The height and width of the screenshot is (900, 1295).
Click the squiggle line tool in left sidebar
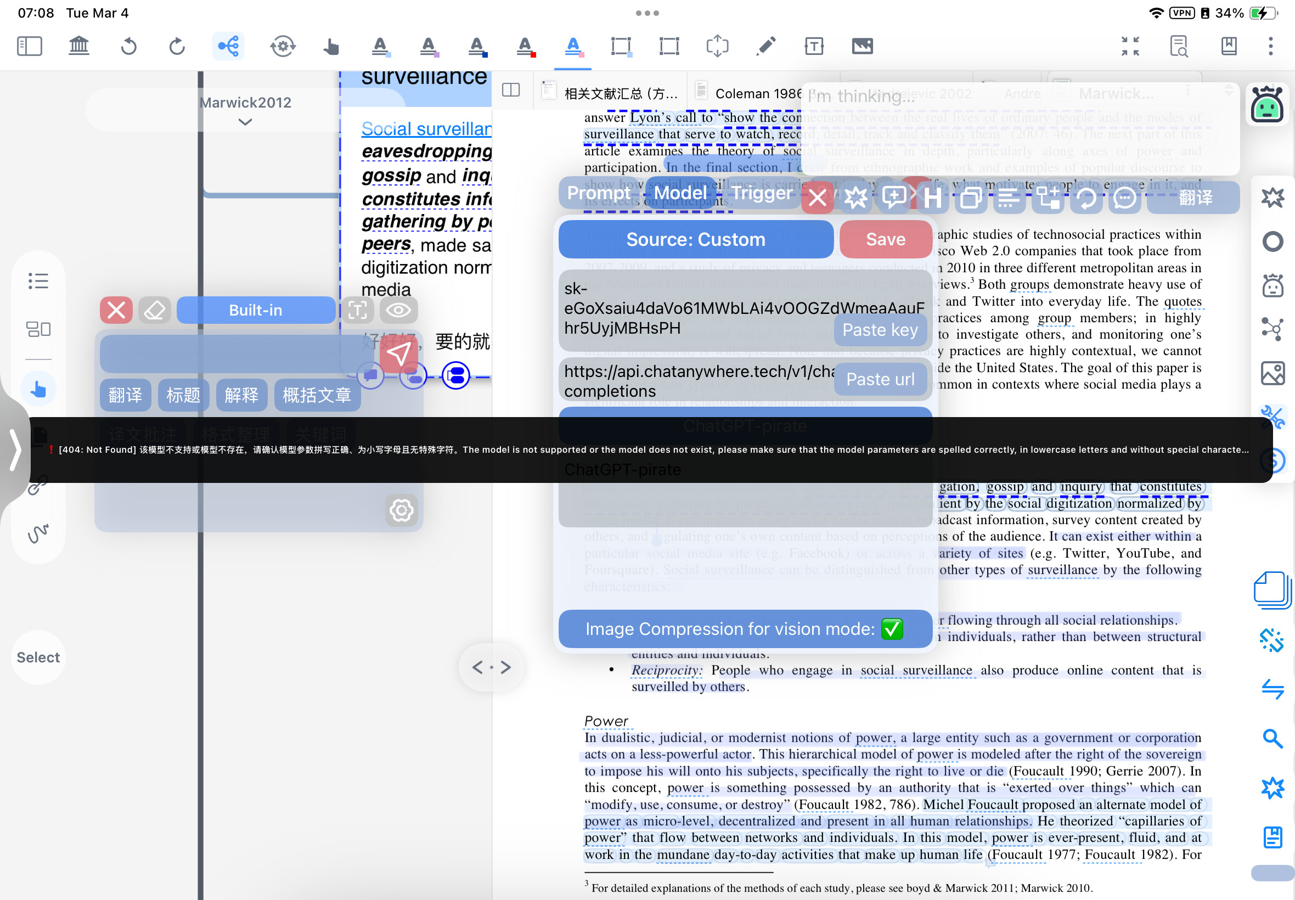(38, 533)
